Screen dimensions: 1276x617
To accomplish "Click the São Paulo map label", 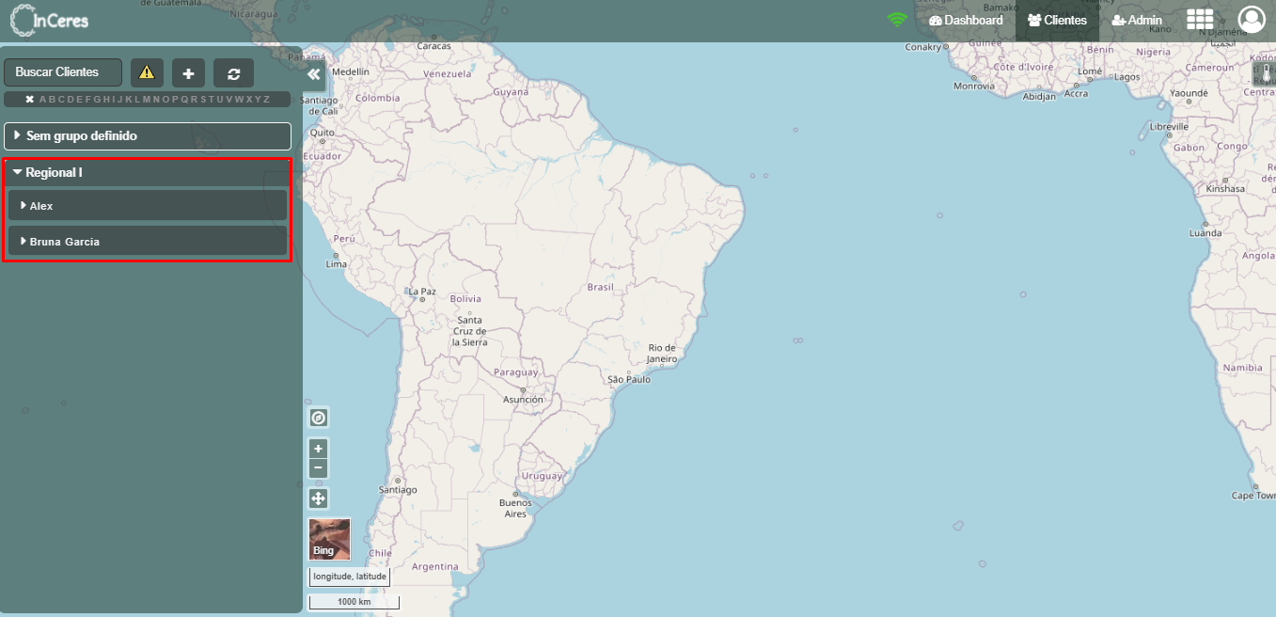I will tap(628, 379).
